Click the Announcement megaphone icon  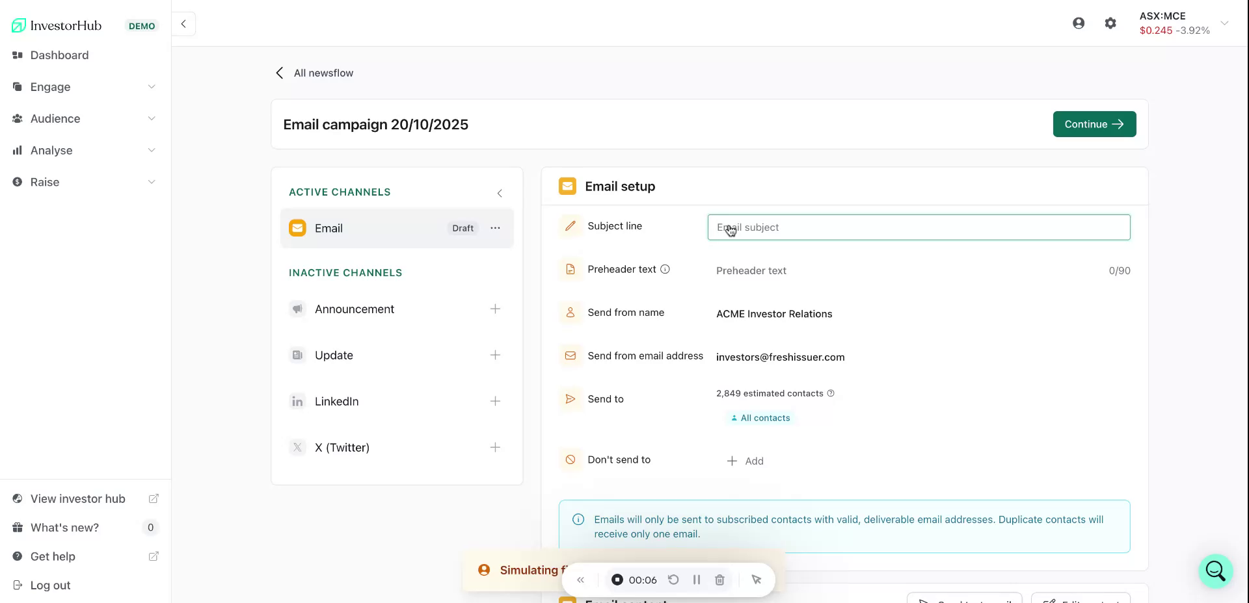pos(297,309)
